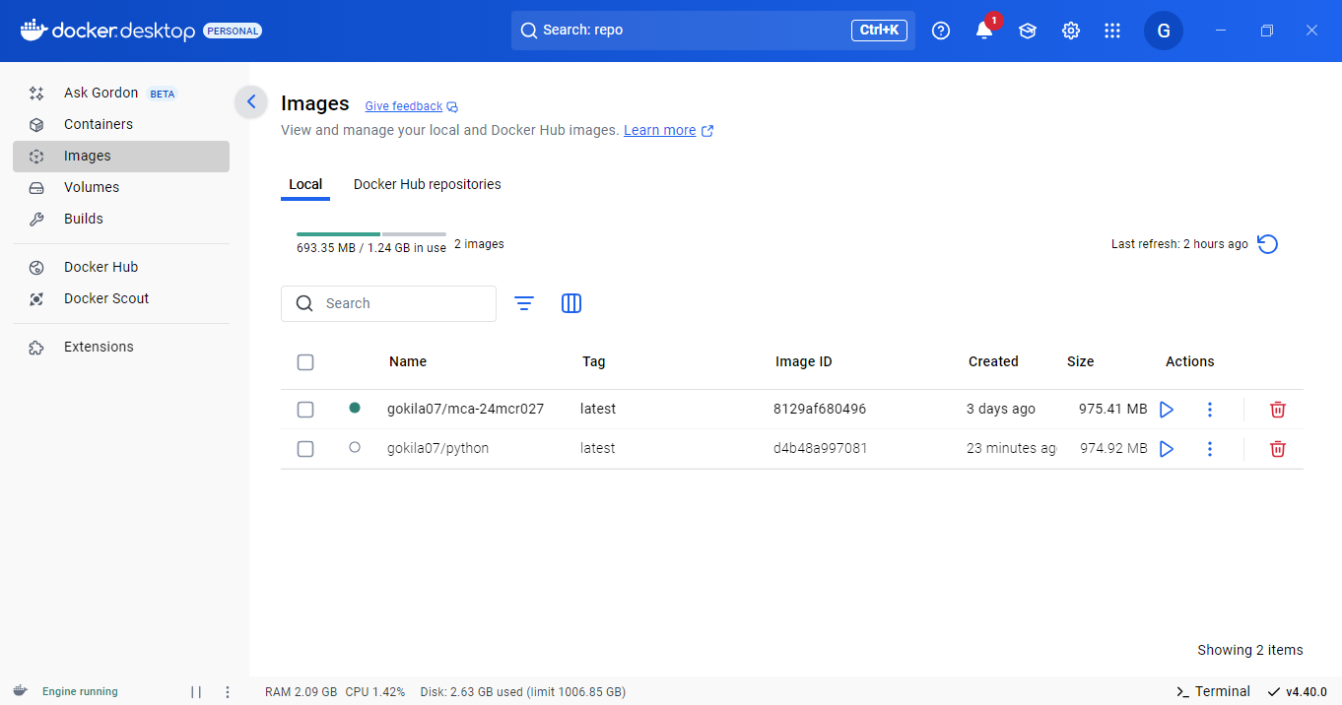This screenshot has height=705, width=1342.
Task: Go to Containers in the sidebar
Action: point(121,124)
